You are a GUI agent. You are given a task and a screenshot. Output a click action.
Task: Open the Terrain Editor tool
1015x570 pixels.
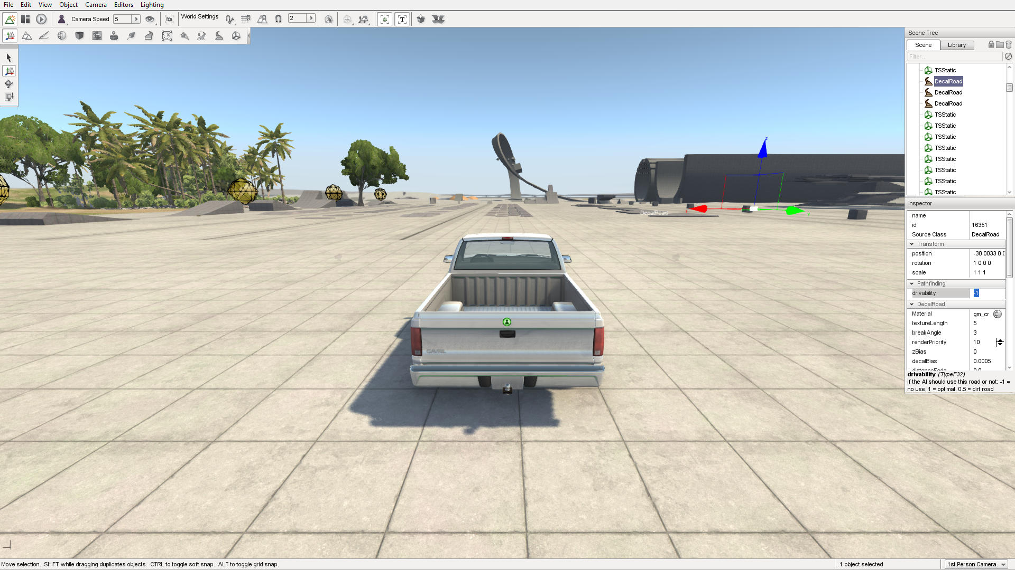click(x=27, y=36)
